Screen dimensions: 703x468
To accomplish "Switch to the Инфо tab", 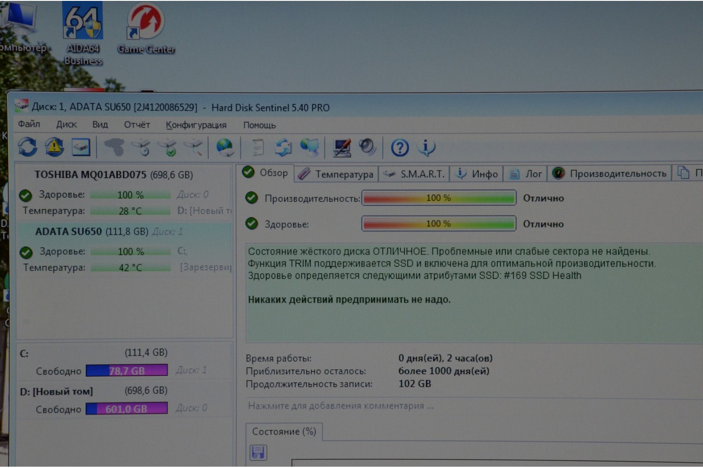I will coord(477,174).
